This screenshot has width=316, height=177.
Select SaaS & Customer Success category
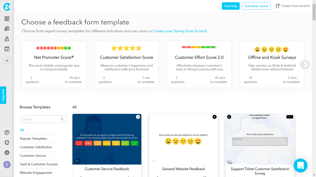point(39,164)
